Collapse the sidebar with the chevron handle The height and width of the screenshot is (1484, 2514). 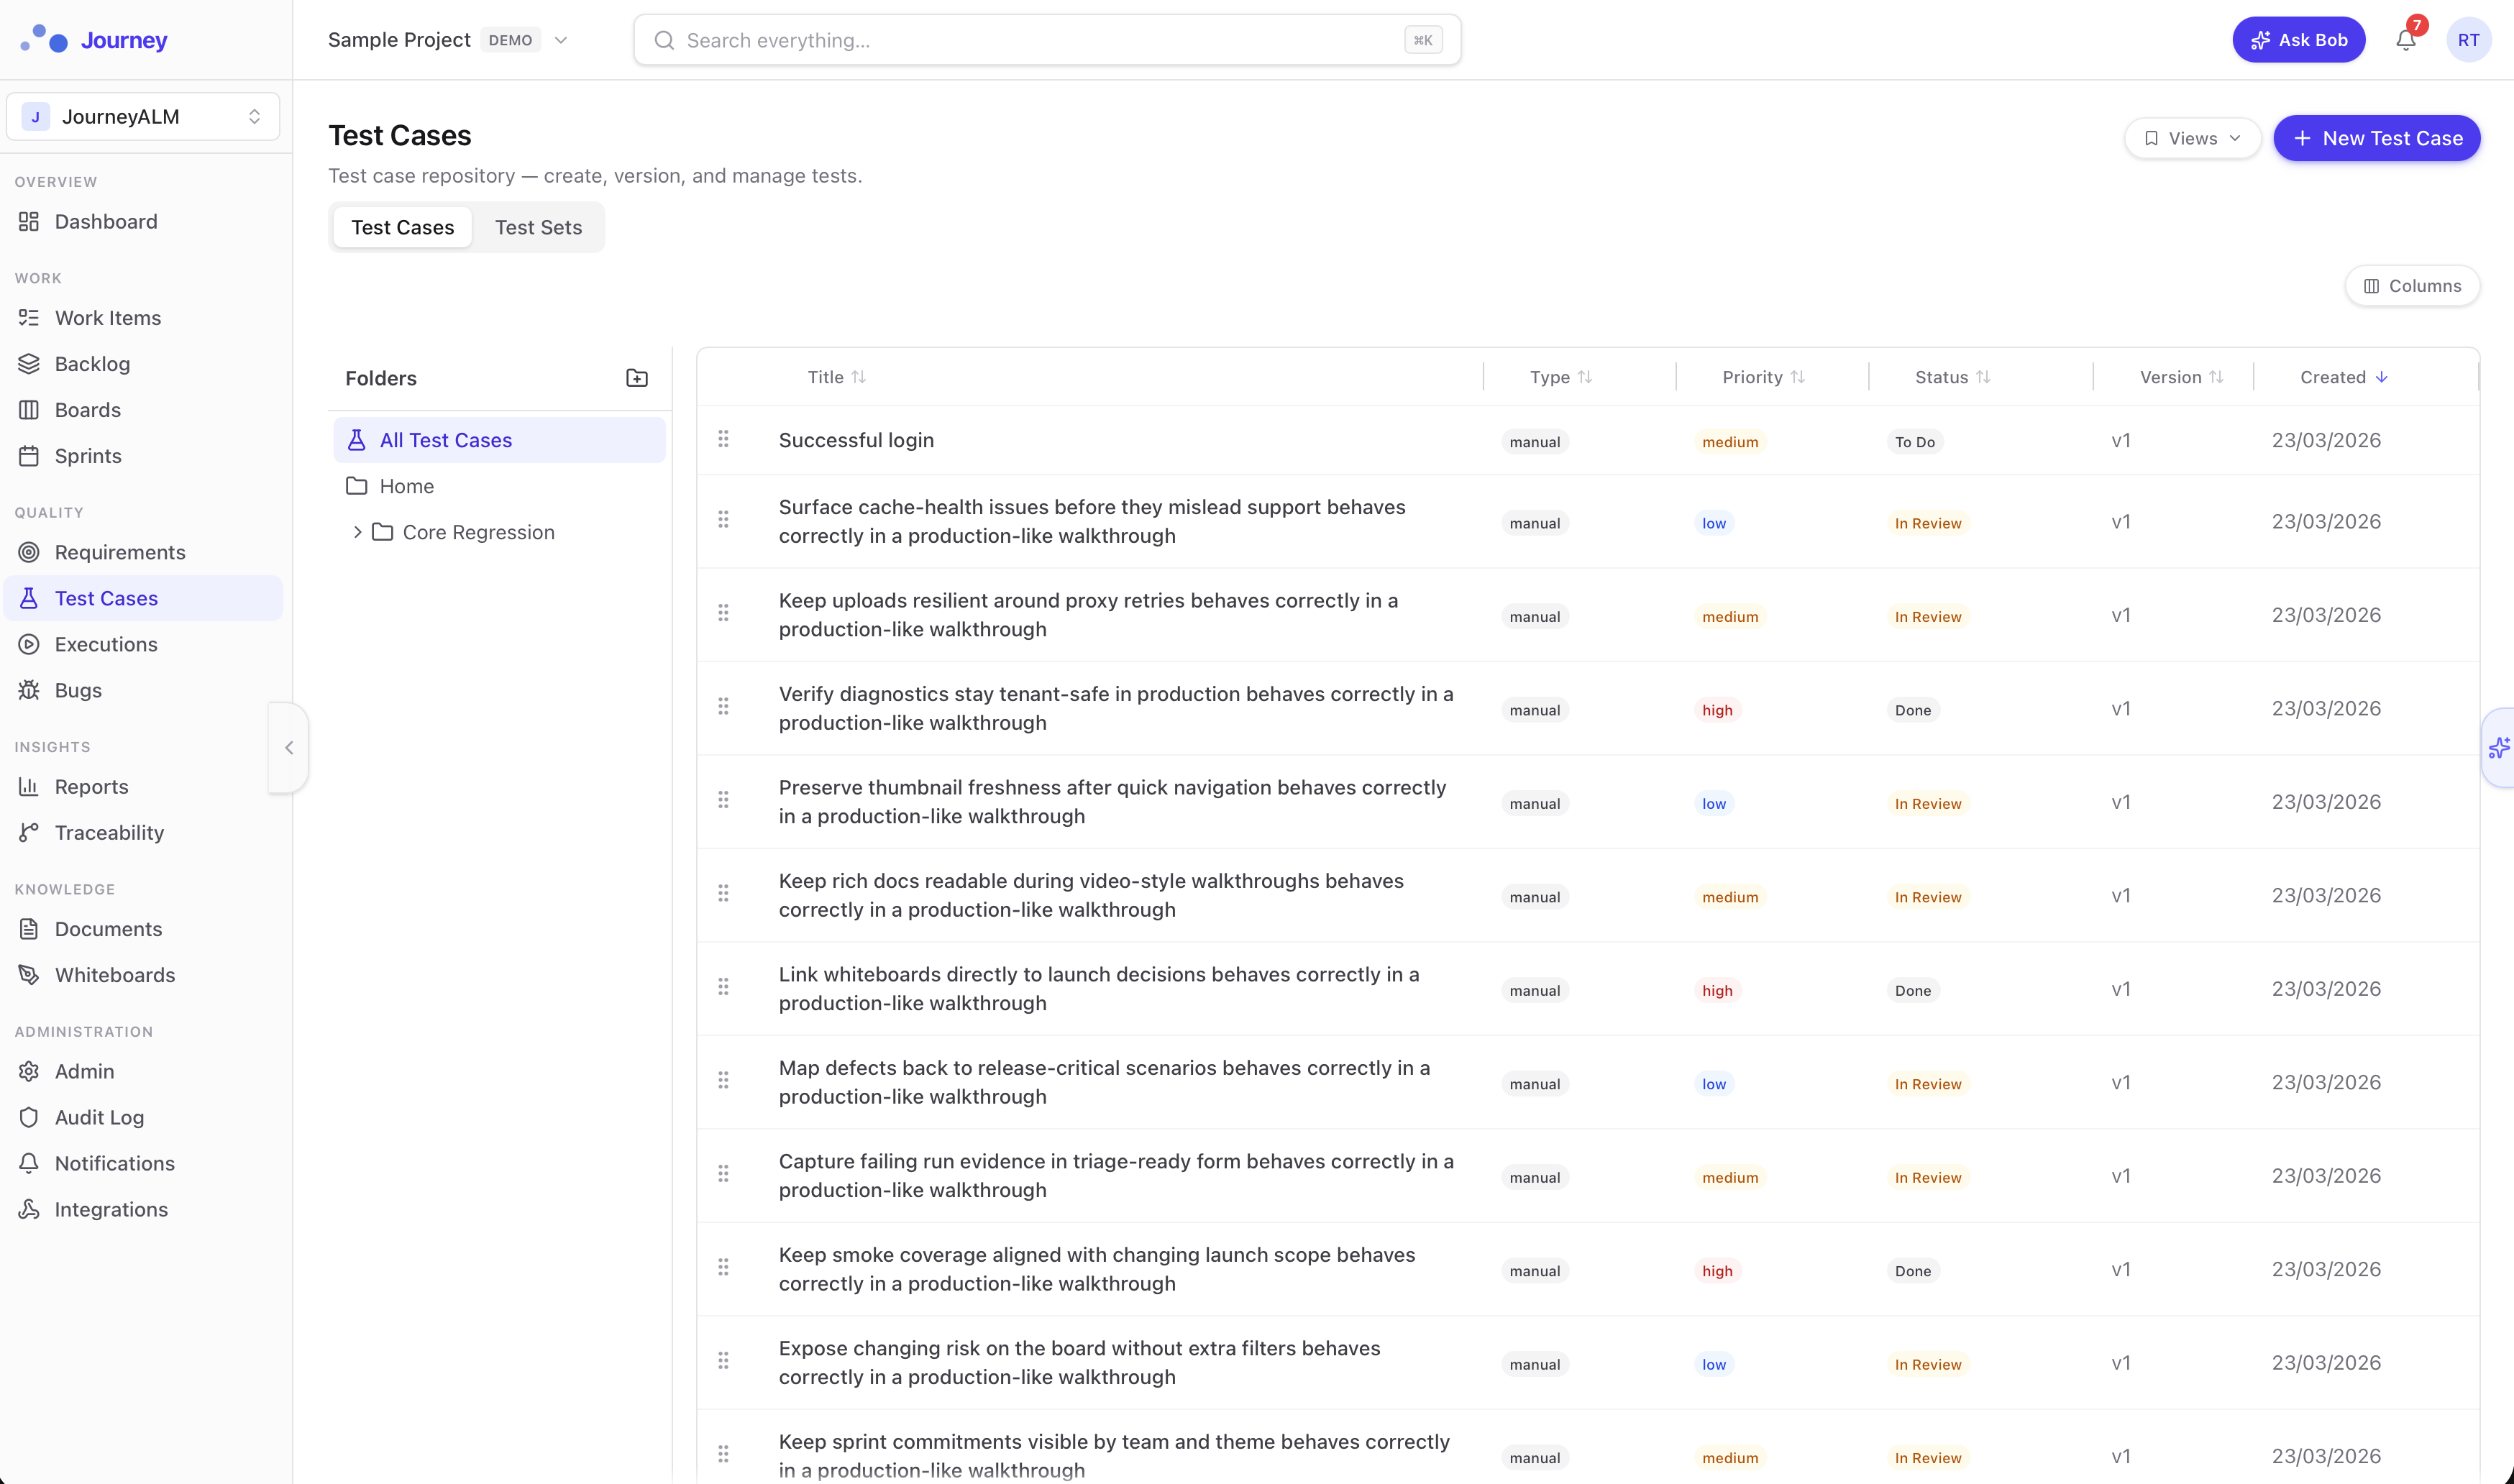click(x=289, y=748)
